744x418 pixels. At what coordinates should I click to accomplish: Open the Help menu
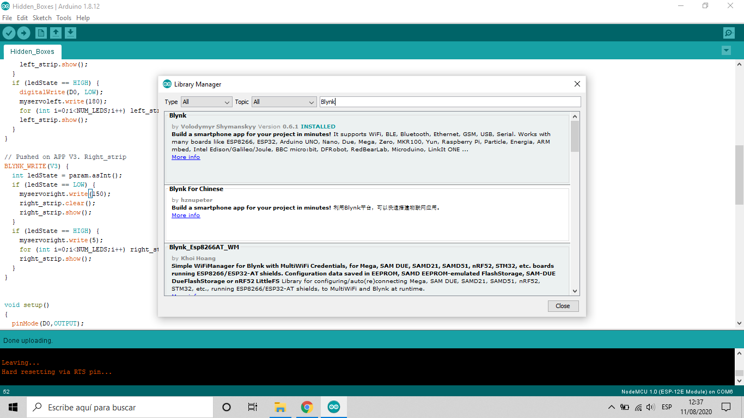pos(83,18)
